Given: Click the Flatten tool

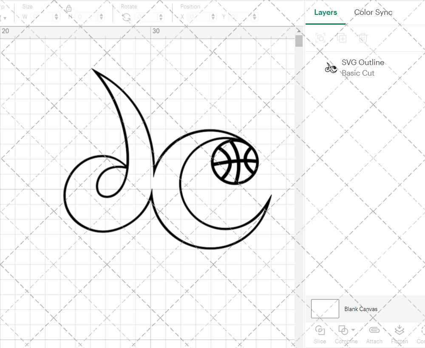Looking at the screenshot, I should point(399,334).
